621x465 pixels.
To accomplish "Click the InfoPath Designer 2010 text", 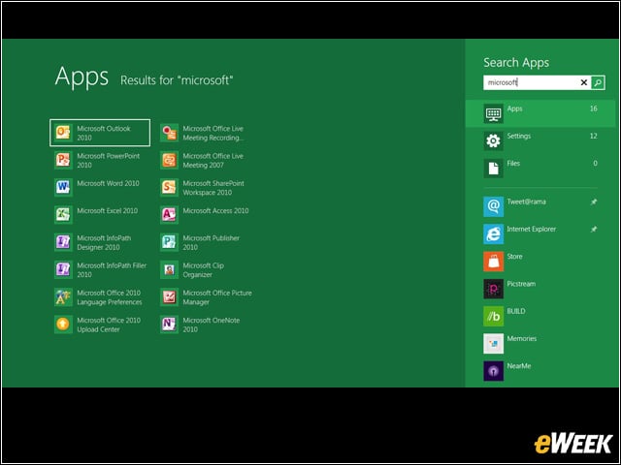I will (x=104, y=243).
